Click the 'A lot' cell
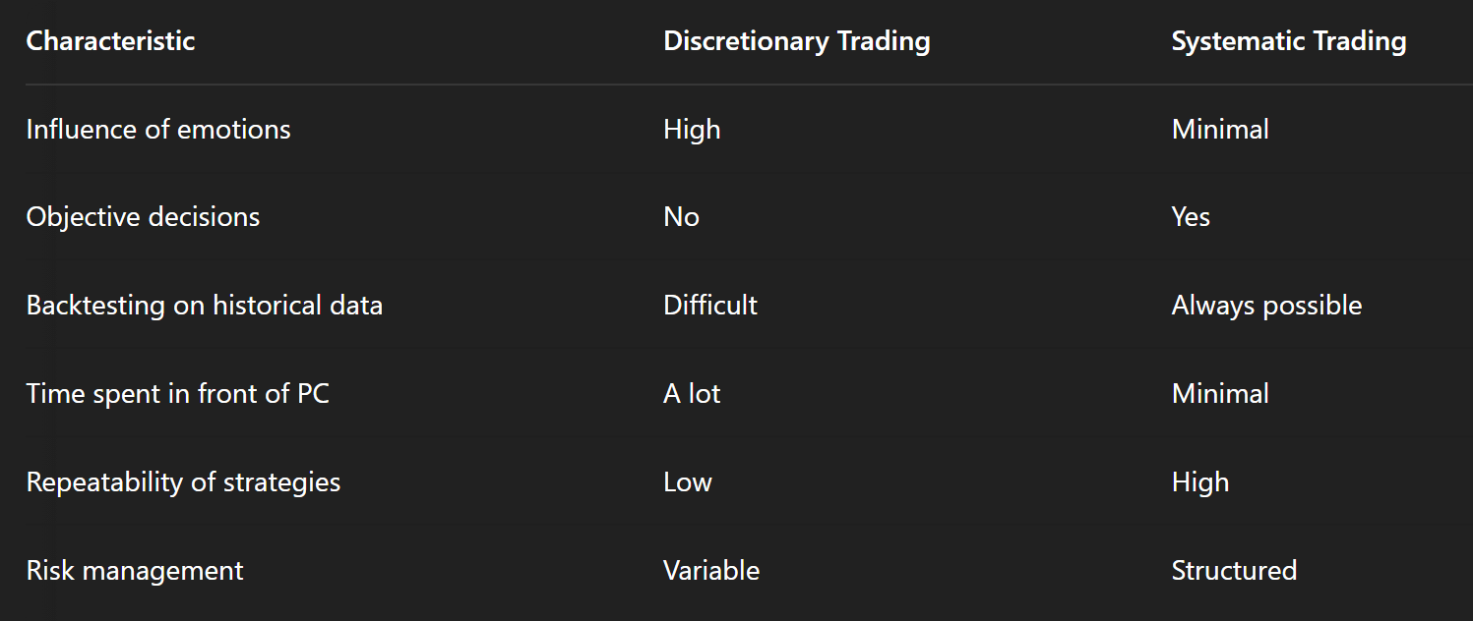Screen dimensions: 1473x621 click(692, 394)
